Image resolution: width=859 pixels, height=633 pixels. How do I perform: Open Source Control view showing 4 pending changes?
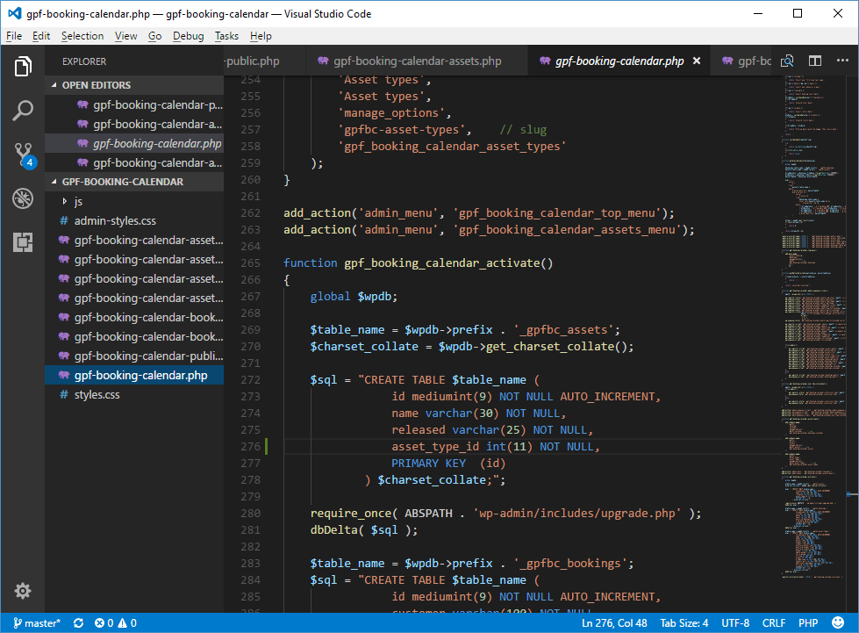tap(23, 154)
